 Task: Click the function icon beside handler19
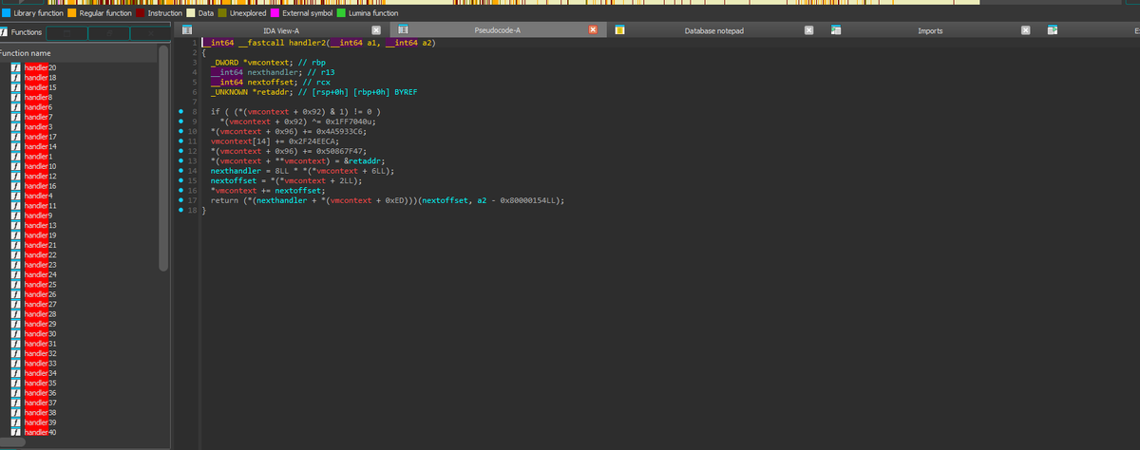tap(16, 234)
